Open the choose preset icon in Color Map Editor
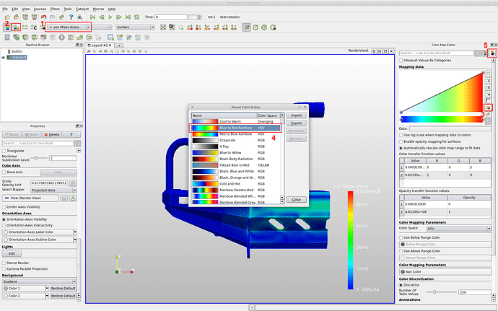This screenshot has height=311, width=498. tap(489, 108)
